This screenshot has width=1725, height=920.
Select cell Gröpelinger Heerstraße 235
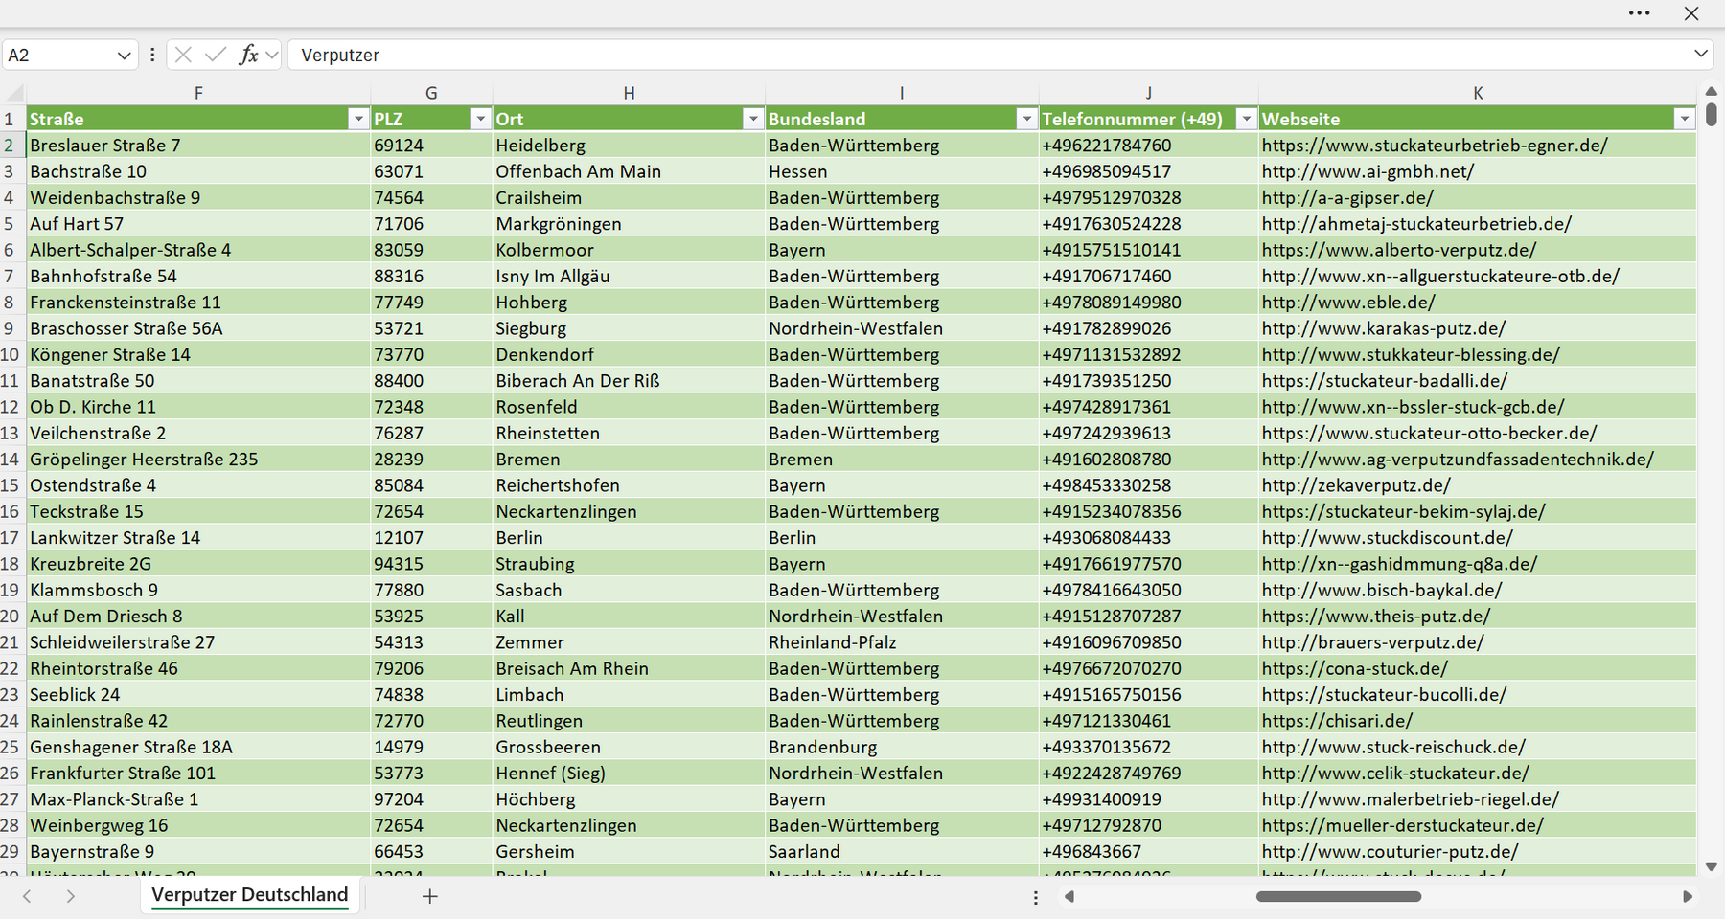tap(198, 460)
